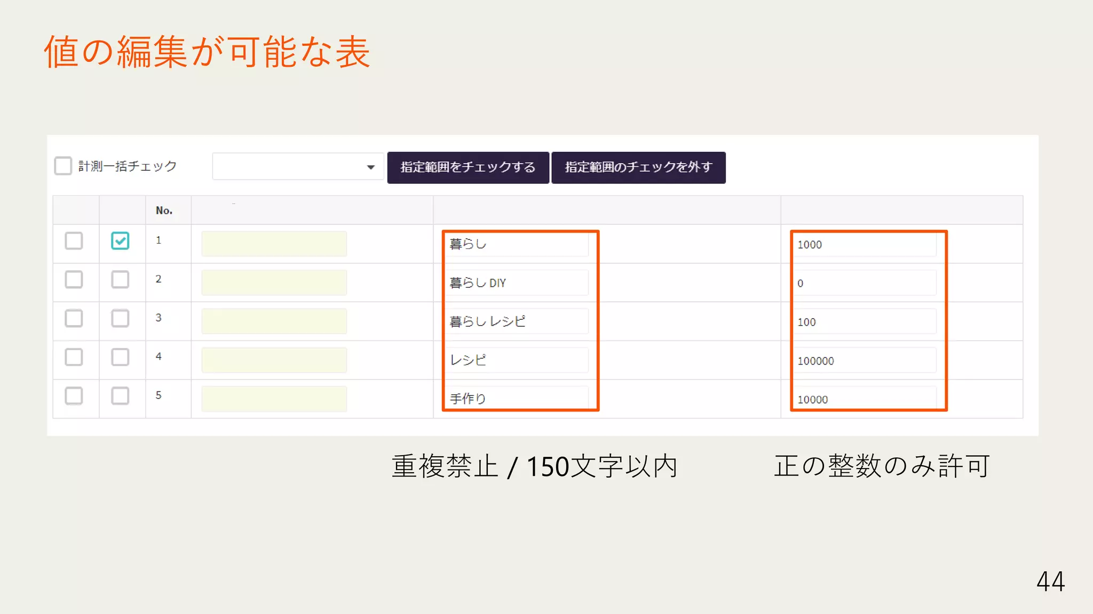The width and height of the screenshot is (1093, 614).
Task: Click row number 2 in the No. column
Action: point(159,279)
